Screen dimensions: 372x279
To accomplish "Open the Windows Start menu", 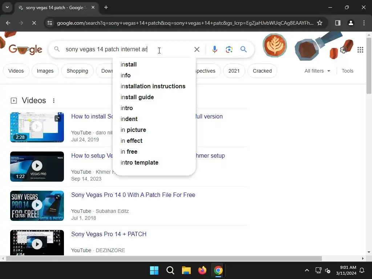I will coord(154,270).
